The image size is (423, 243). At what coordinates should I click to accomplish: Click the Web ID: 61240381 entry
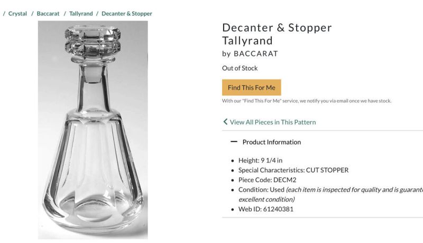pos(266,209)
